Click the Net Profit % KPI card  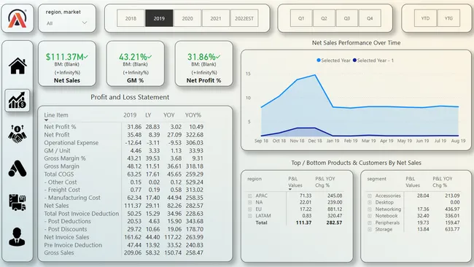(x=203, y=63)
